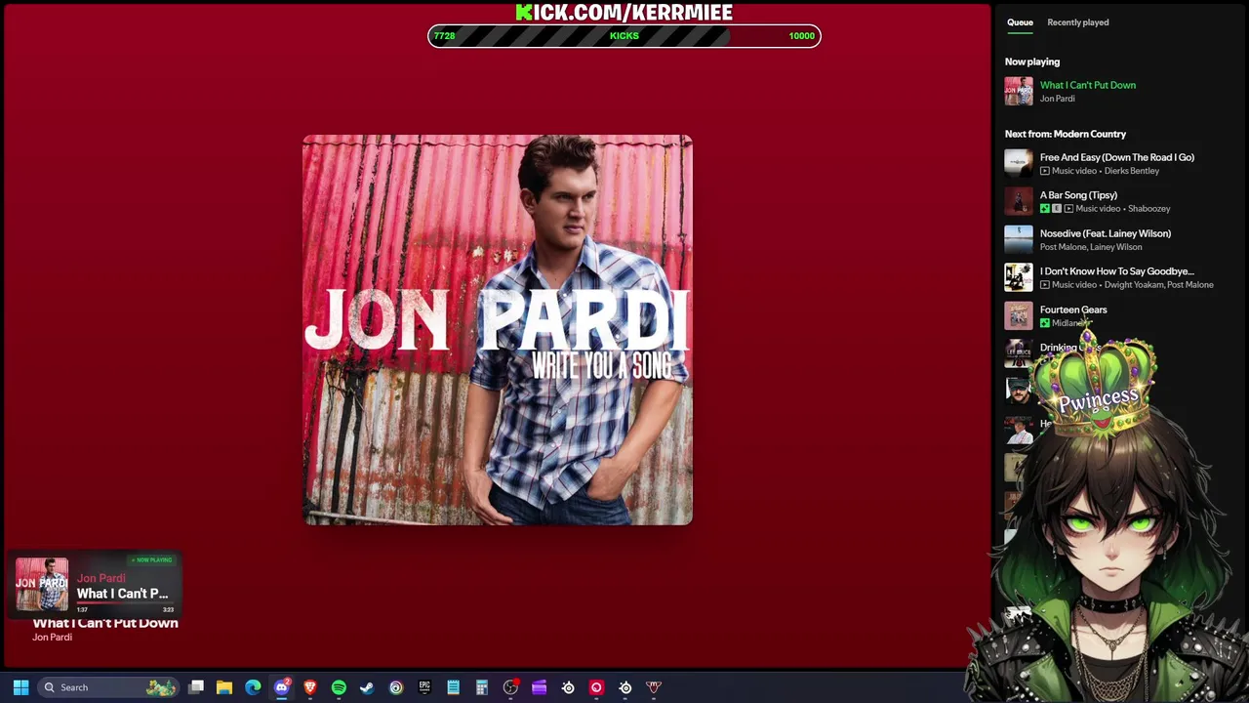Click the large Jon Pardi album cover
The image size is (1249, 703).
click(498, 330)
